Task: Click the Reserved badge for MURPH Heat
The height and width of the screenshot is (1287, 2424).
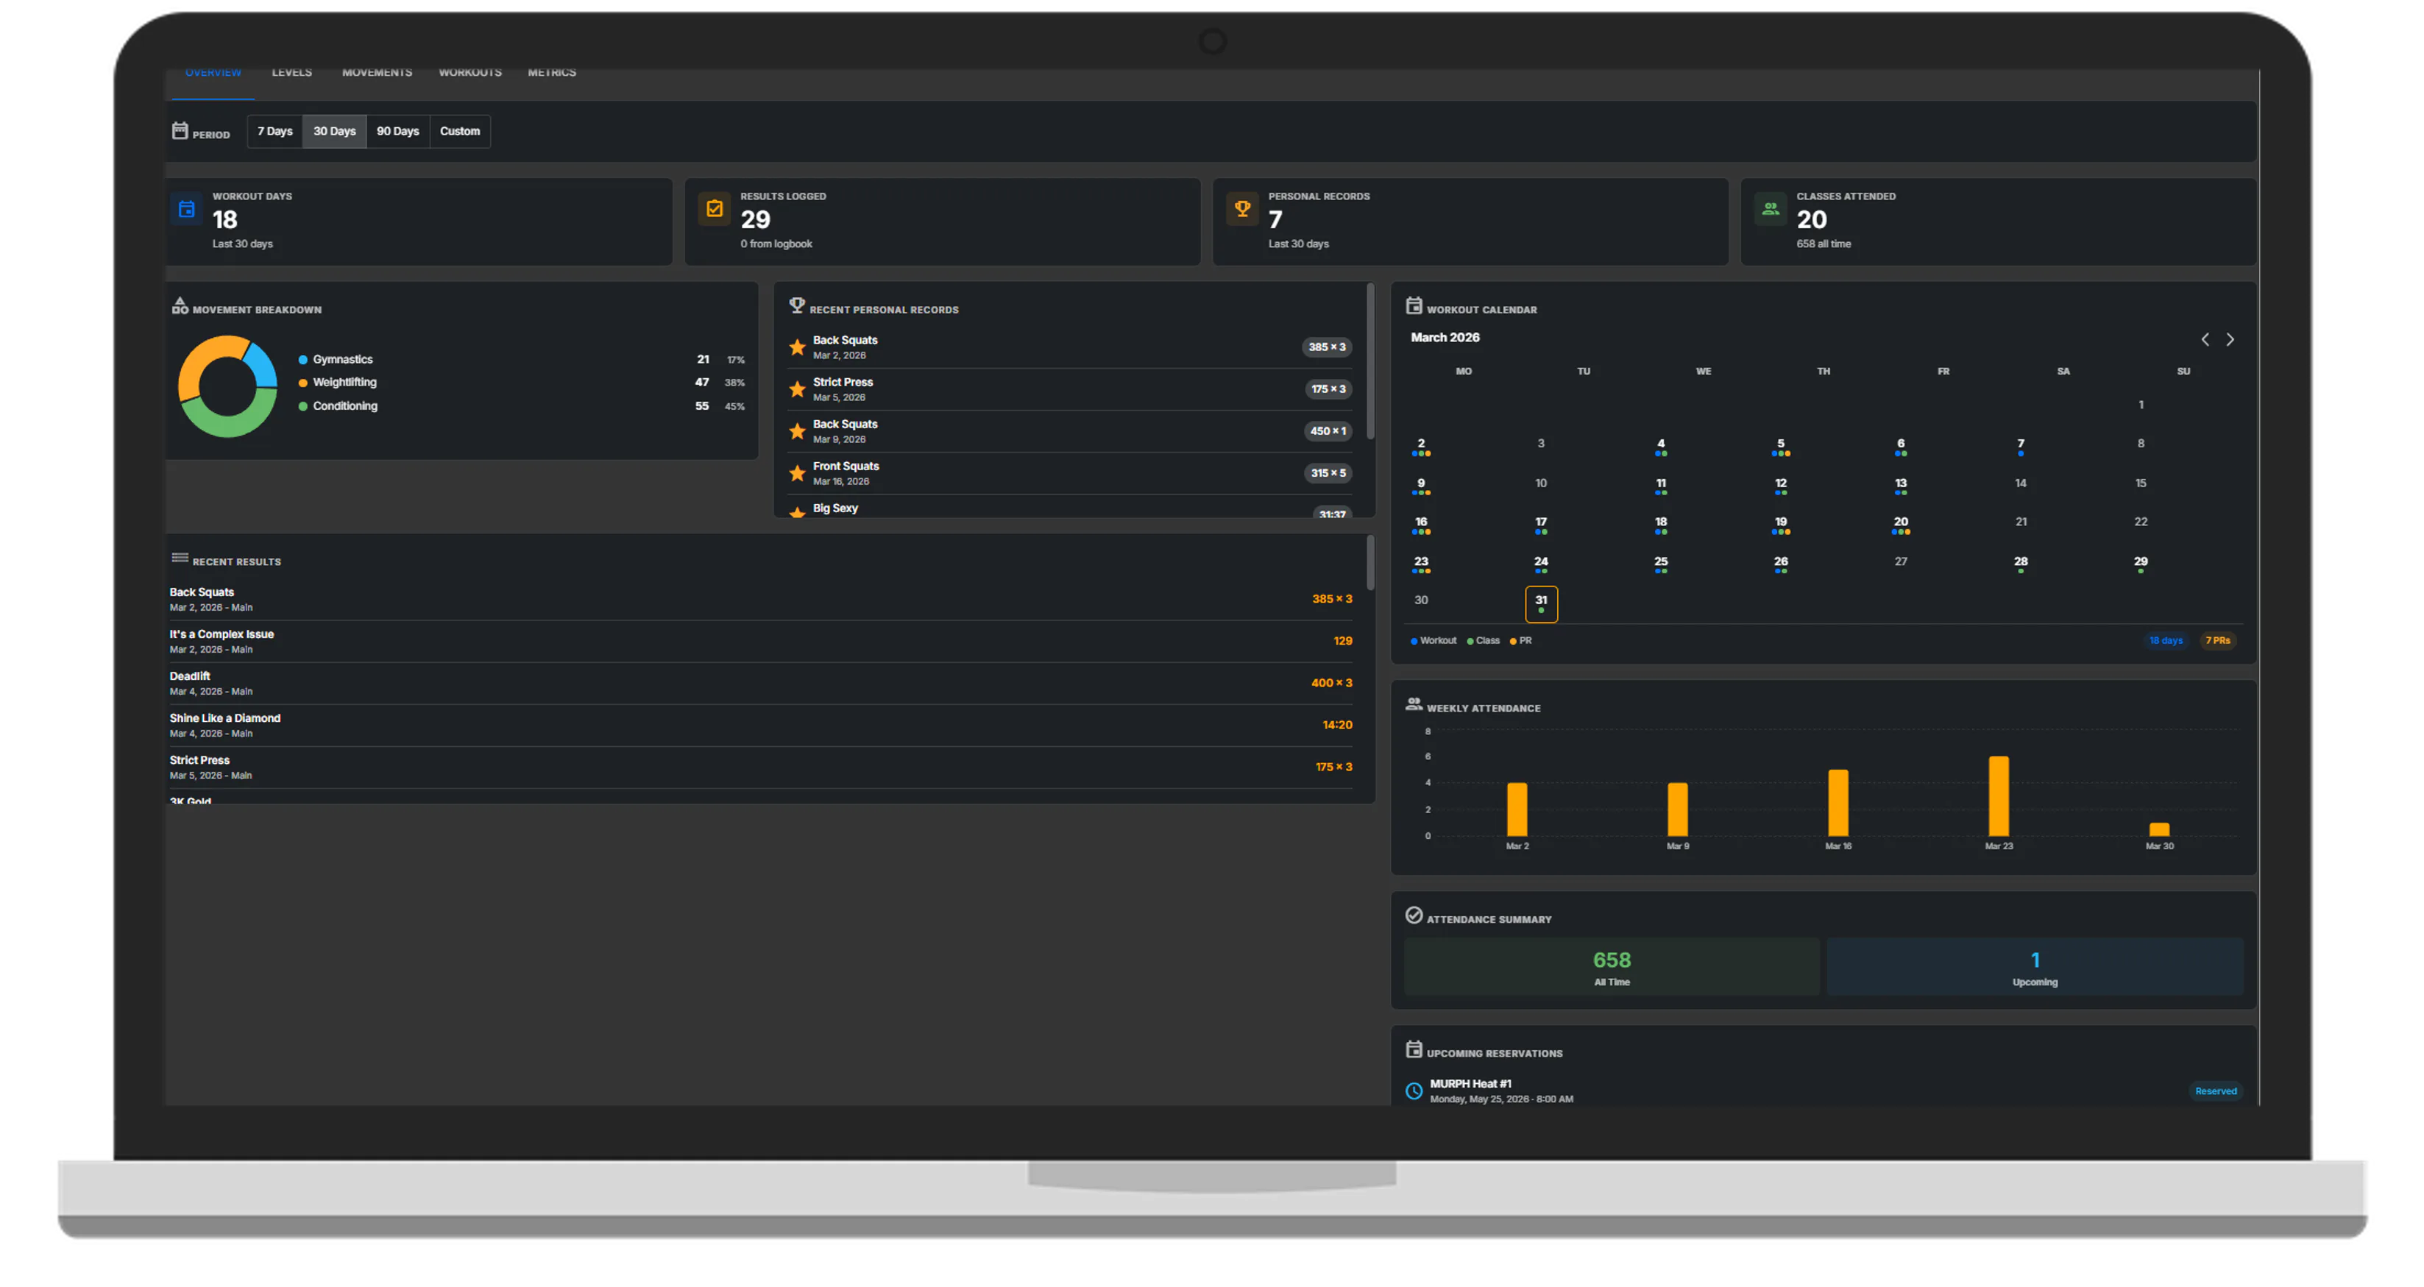Action: coord(2215,1091)
